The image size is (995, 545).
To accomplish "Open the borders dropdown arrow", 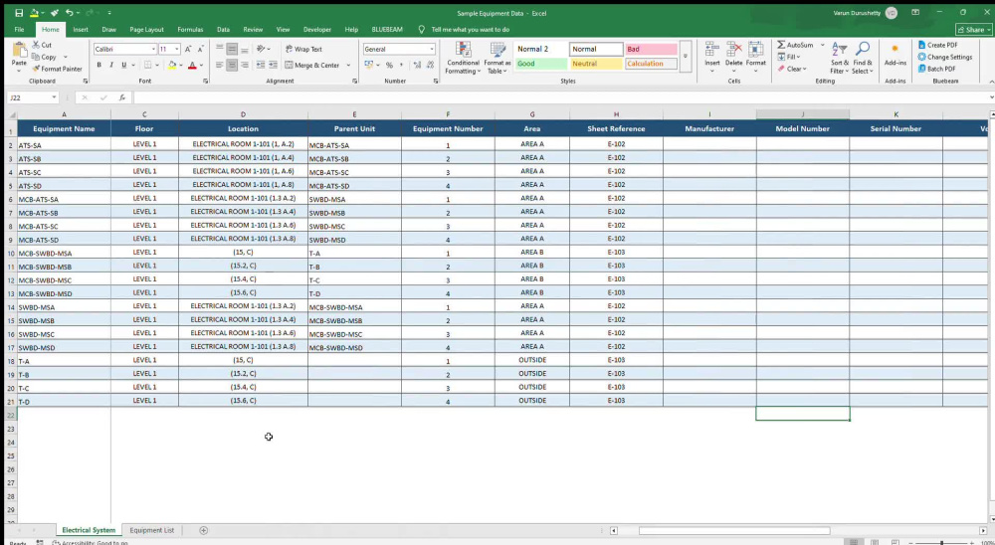I will click(157, 65).
